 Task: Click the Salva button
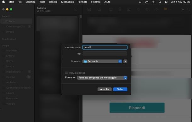pyautogui.click(x=120, y=89)
